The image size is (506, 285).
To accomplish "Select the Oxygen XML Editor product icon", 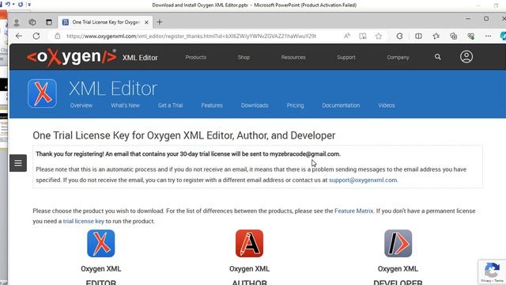I will point(101,243).
